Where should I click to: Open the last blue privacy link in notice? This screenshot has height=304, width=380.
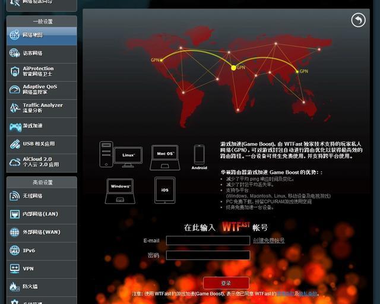point(308,293)
